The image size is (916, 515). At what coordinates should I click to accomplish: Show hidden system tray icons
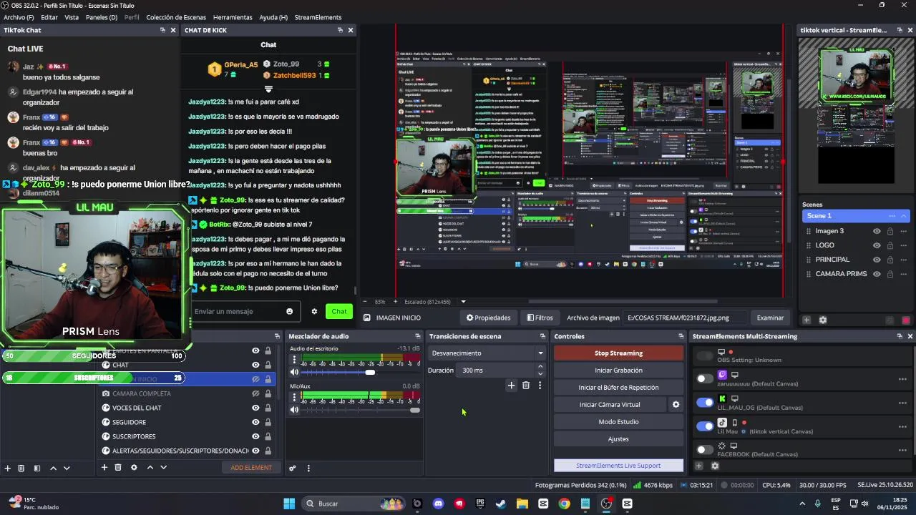[802, 504]
